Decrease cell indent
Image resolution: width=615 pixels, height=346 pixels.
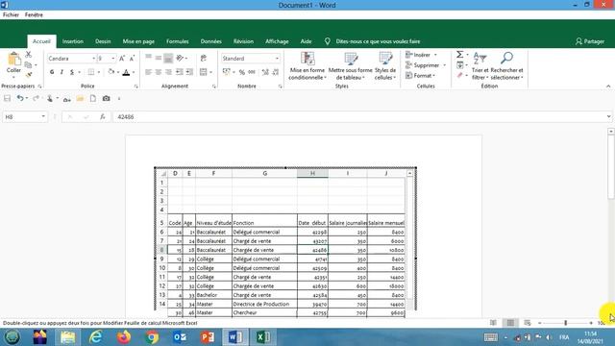180,72
